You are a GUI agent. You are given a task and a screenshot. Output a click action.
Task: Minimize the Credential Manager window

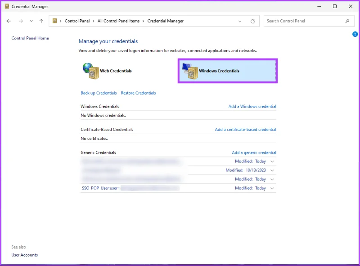pos(319,6)
